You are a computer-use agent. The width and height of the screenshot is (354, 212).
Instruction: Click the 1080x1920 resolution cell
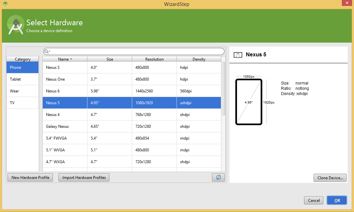[154, 103]
